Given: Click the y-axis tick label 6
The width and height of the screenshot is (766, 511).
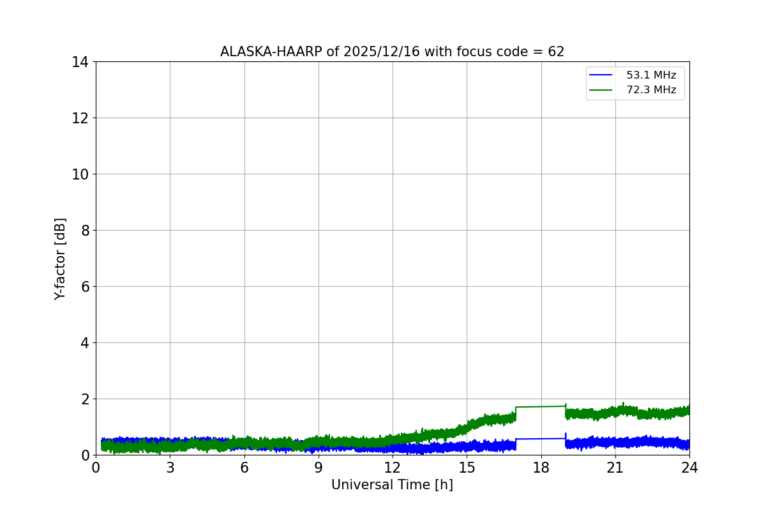Looking at the screenshot, I should tap(84, 287).
